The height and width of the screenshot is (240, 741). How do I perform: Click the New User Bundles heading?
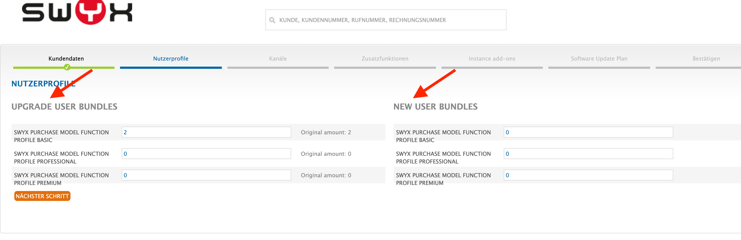click(x=435, y=107)
